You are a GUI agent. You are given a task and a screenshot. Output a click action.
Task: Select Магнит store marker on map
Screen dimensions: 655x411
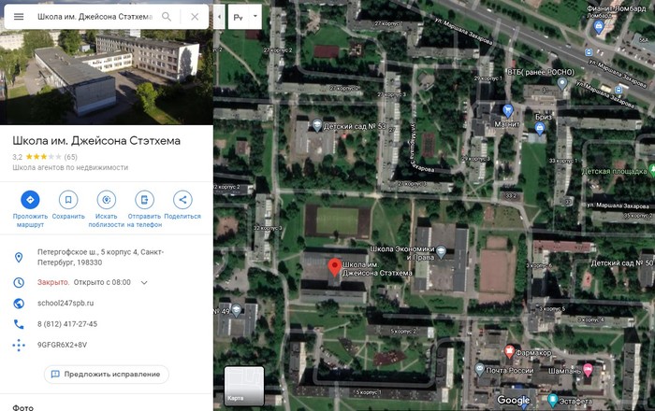(x=507, y=110)
